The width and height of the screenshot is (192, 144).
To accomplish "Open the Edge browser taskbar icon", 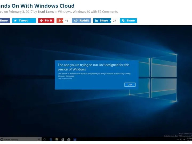I will pyautogui.click(x=51, y=139).
